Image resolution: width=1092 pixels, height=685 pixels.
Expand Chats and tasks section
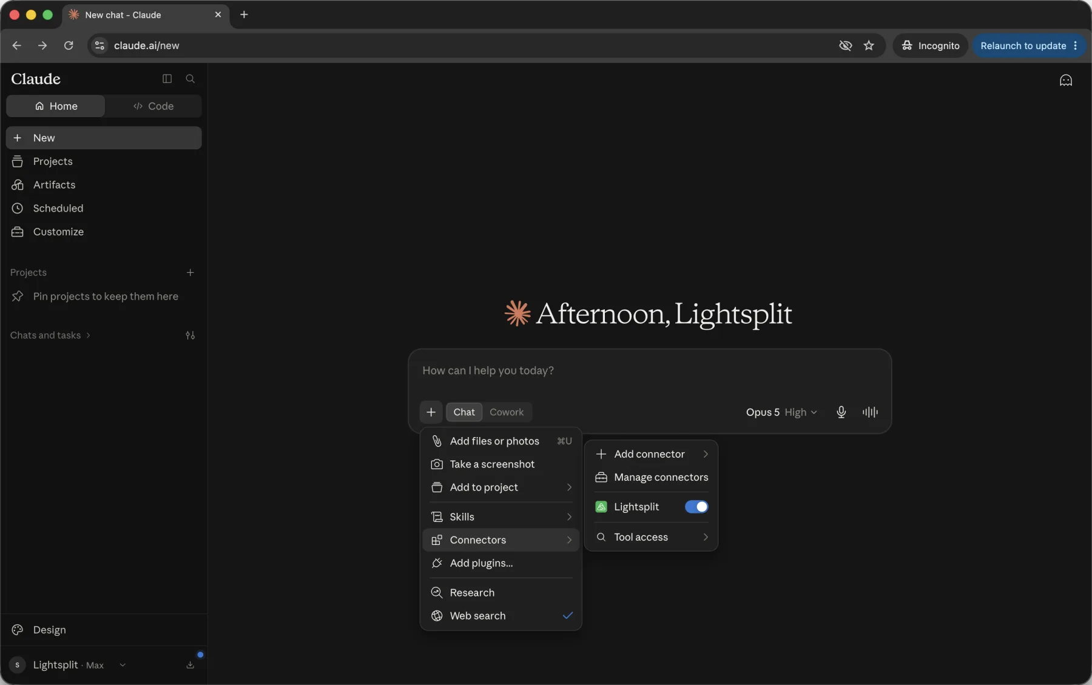coord(50,335)
